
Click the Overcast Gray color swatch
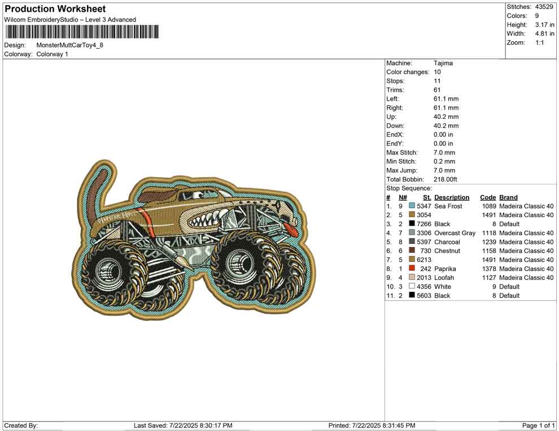[412, 232]
